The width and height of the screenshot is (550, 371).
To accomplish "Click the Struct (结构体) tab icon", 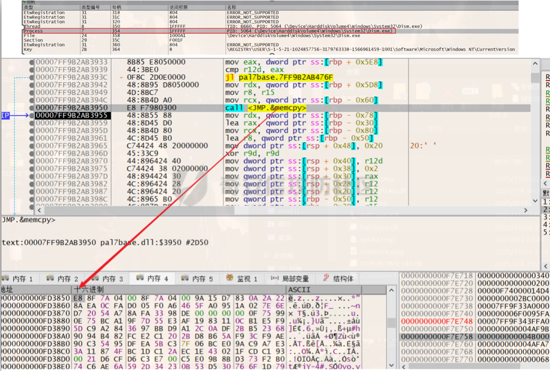I will pos(326,278).
